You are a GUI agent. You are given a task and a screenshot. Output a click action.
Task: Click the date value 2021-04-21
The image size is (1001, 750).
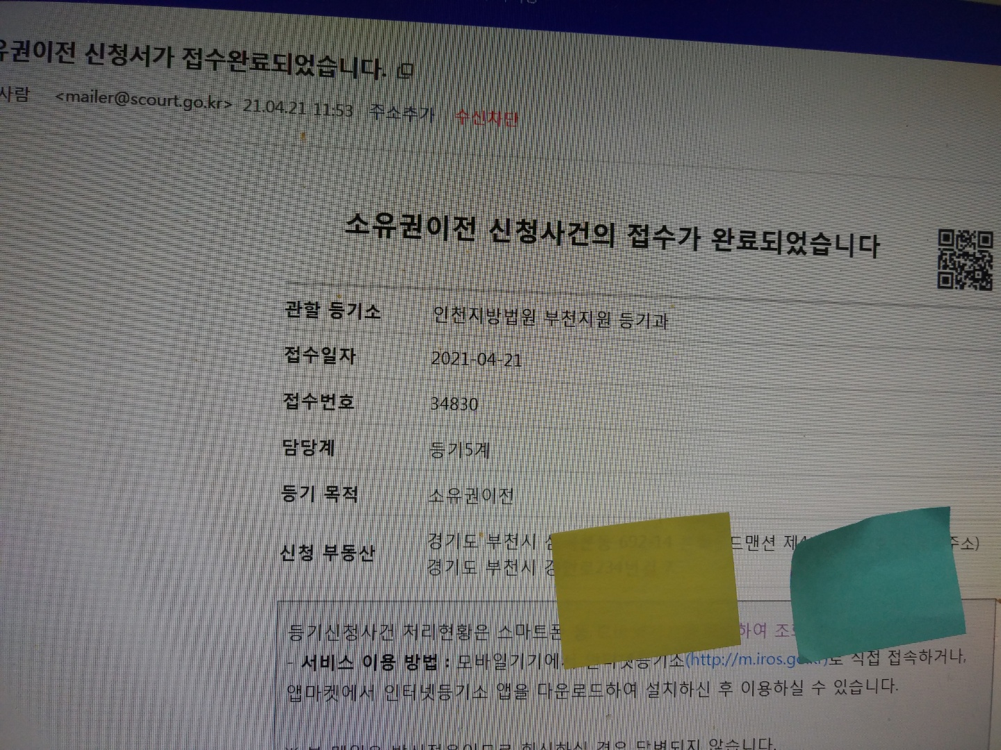[x=476, y=359]
